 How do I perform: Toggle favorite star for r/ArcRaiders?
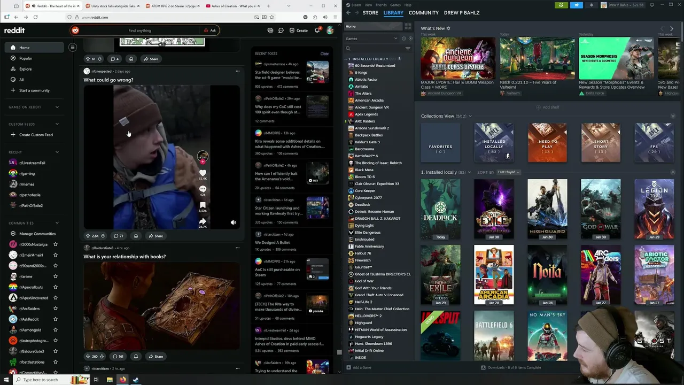(x=56, y=309)
